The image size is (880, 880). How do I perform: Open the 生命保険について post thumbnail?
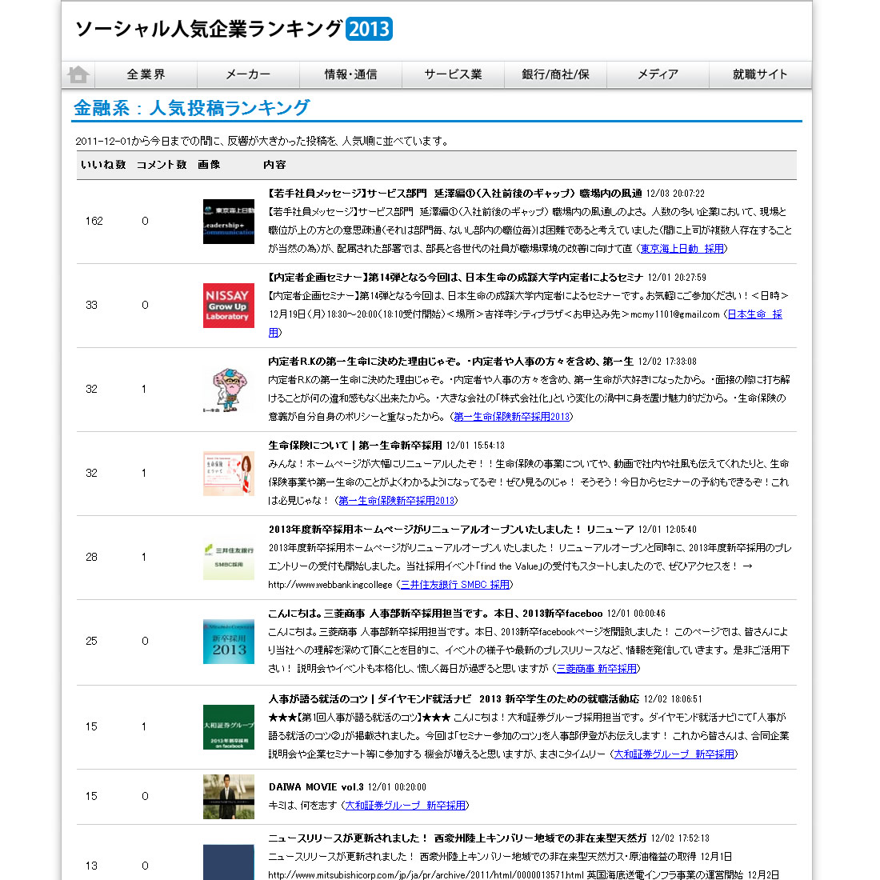229,474
